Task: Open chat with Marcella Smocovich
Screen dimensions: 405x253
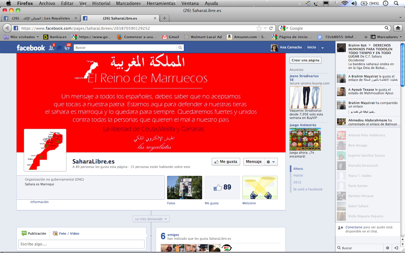Action: [x=368, y=165]
